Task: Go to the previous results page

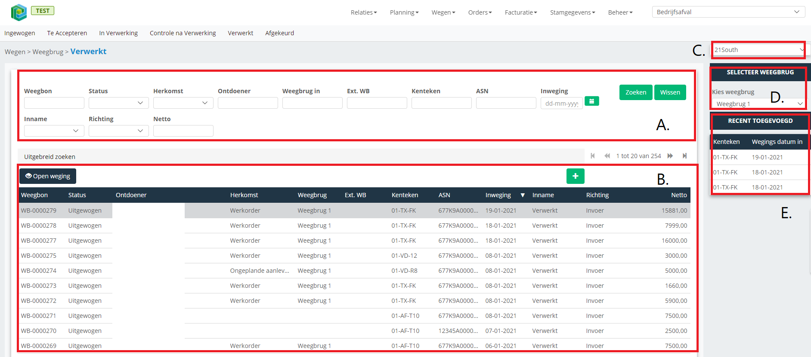Action: click(607, 156)
